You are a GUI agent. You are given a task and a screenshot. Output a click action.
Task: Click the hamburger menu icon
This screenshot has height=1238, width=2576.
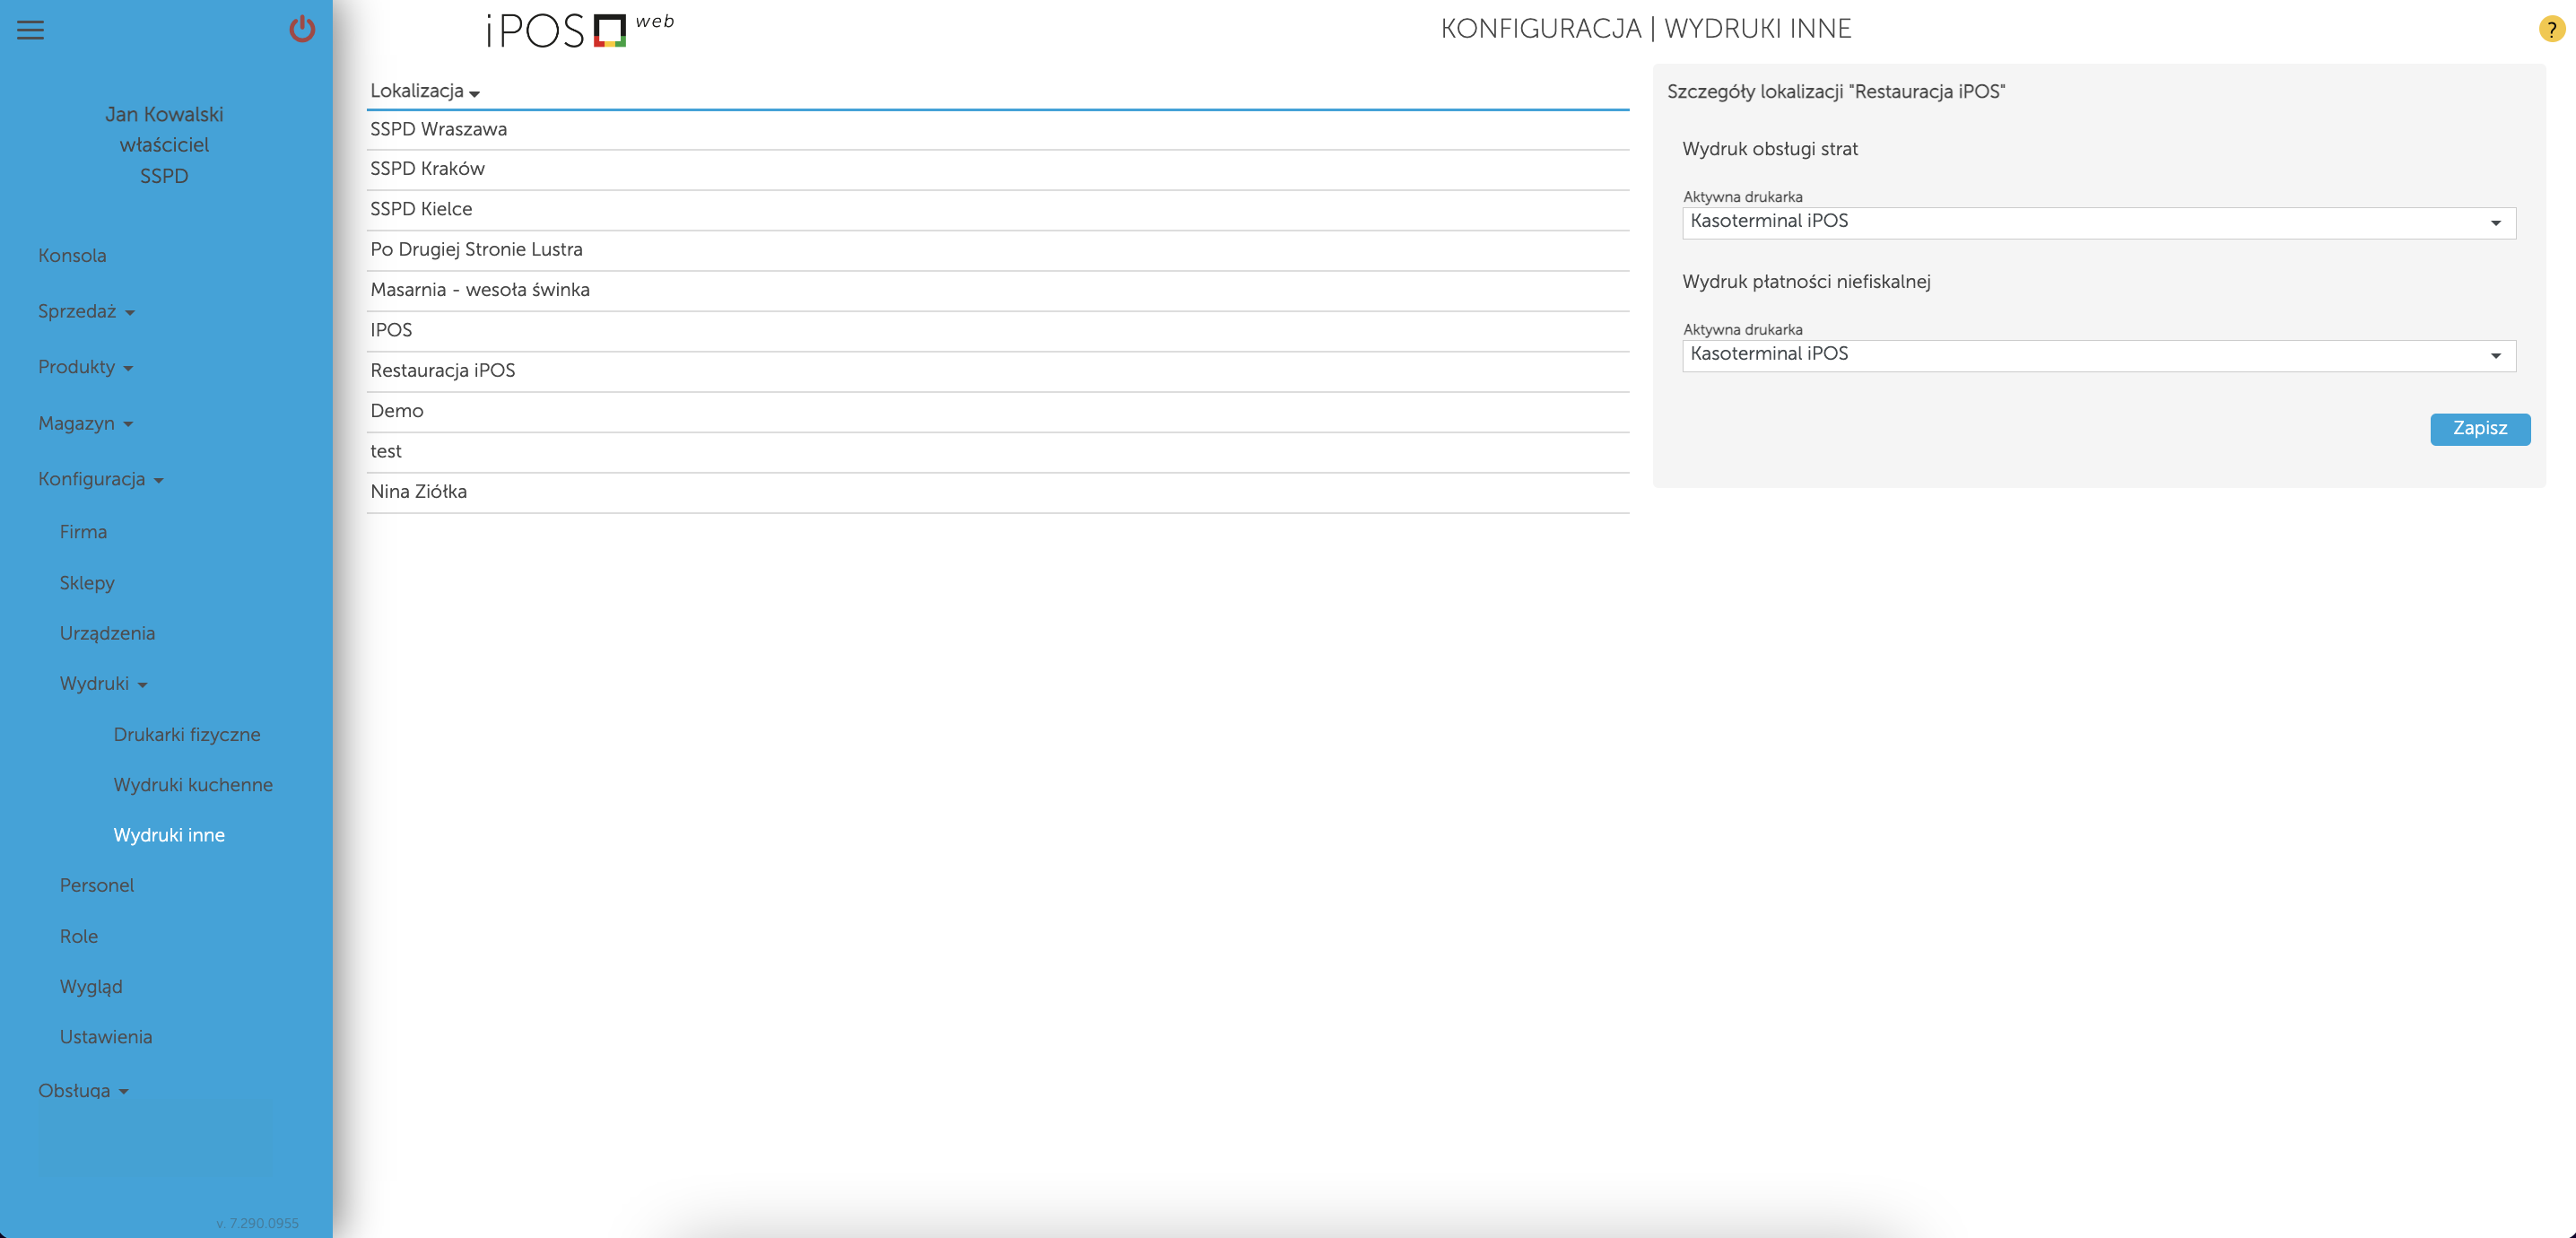click(x=30, y=30)
